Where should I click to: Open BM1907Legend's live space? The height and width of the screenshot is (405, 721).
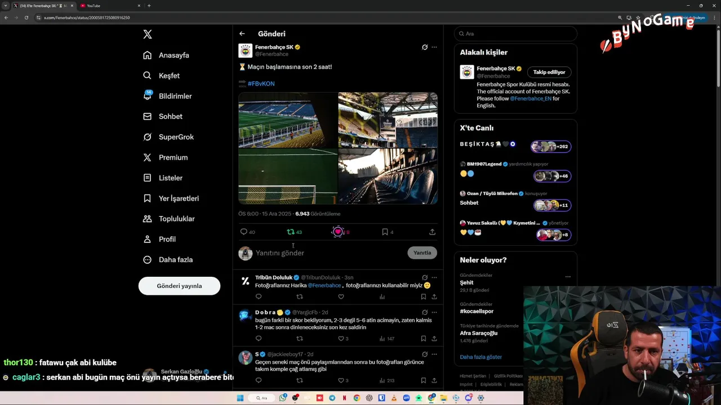point(515,171)
